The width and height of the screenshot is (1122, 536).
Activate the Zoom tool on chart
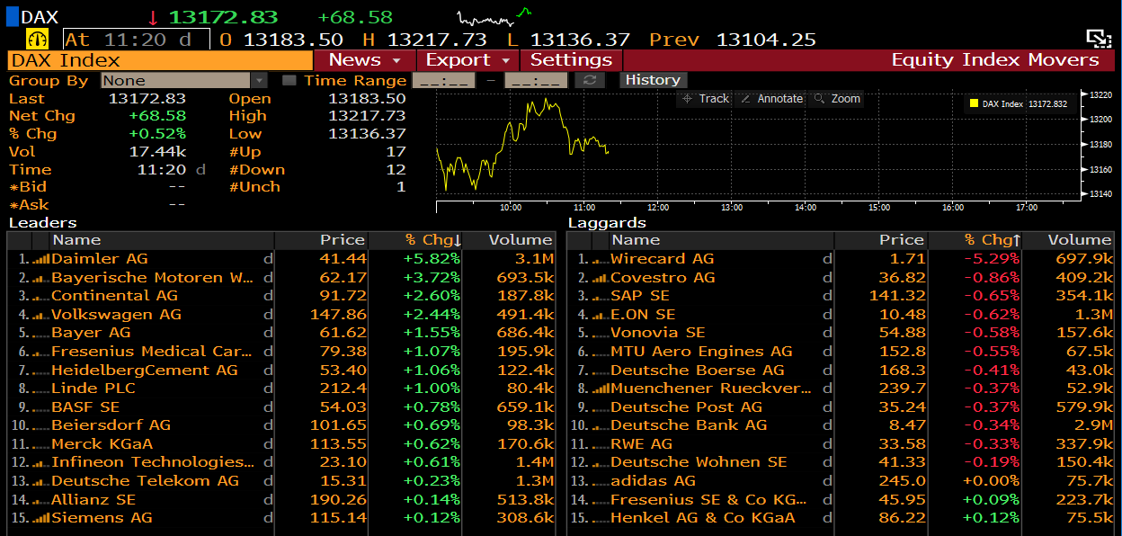837,99
